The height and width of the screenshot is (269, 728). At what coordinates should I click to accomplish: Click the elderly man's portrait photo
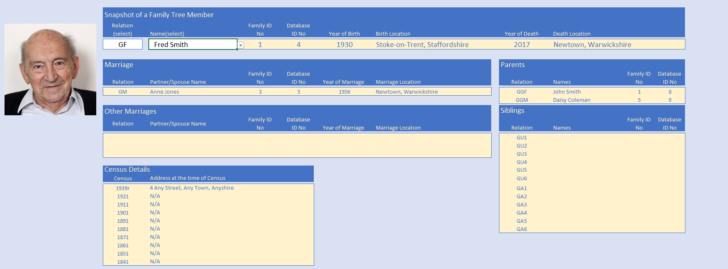(x=50, y=69)
